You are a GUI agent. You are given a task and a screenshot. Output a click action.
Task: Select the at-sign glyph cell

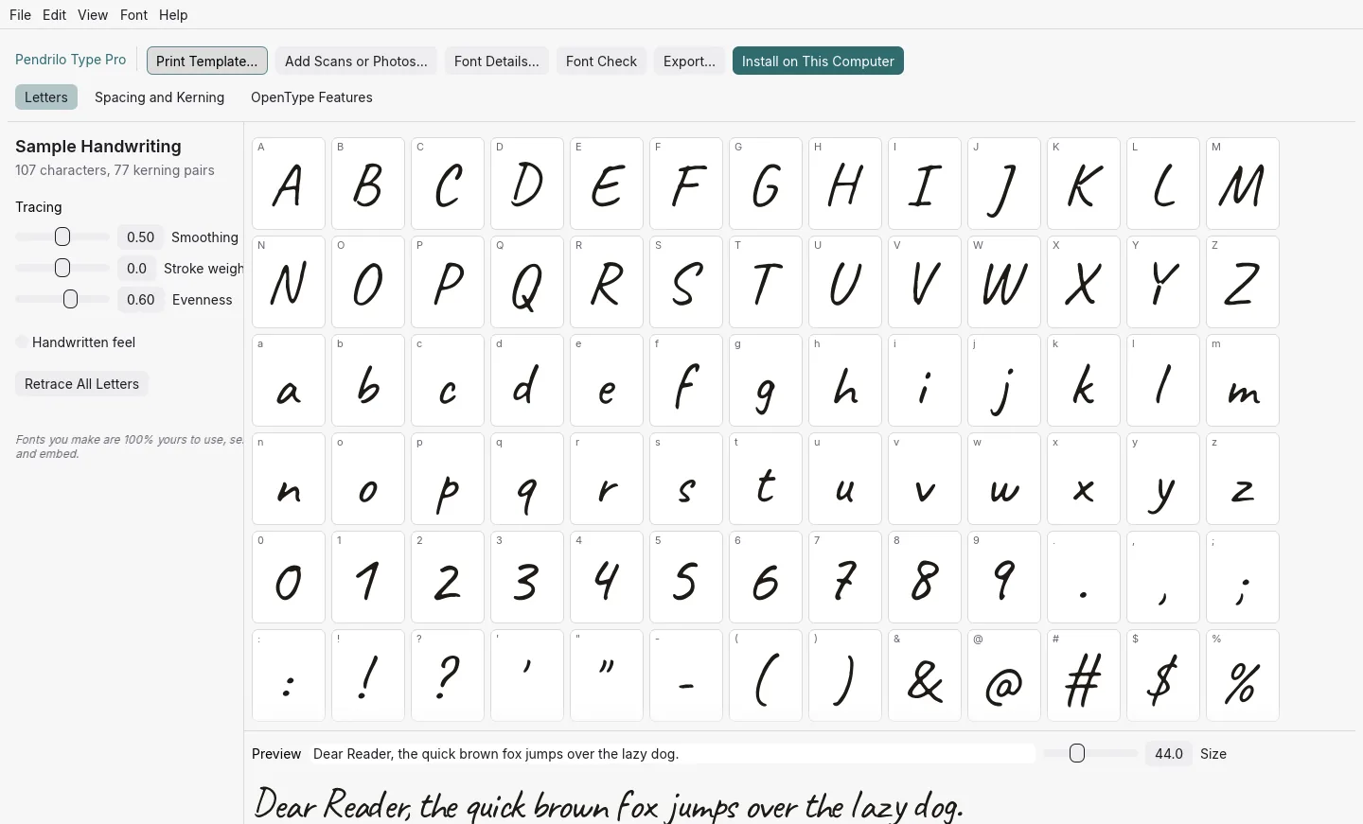(1004, 675)
